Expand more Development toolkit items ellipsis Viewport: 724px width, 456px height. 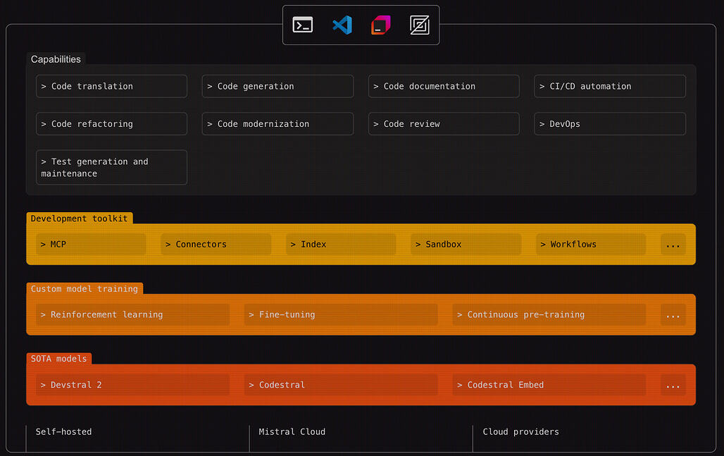[x=673, y=245]
